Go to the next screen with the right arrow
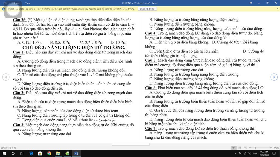280x157 pixels. [x=274, y=77]
